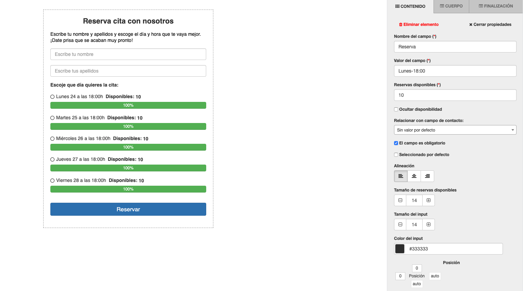The width and height of the screenshot is (523, 291).
Task: Click the align left icon
Action: tap(401, 176)
